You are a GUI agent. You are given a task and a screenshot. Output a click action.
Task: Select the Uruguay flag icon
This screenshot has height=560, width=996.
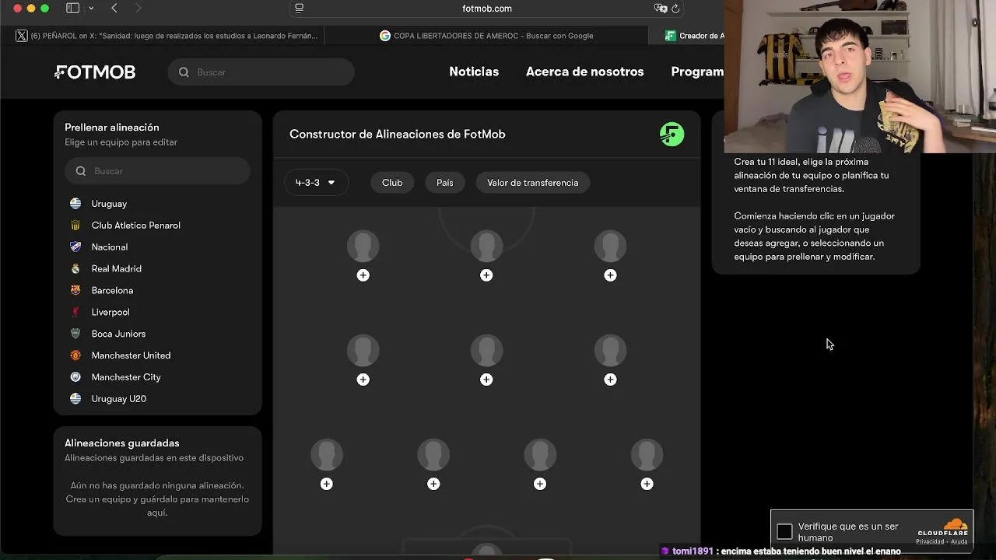coord(75,204)
